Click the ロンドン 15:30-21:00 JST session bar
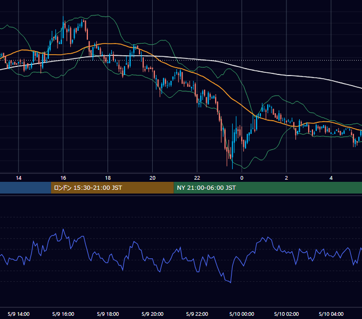 pyautogui.click(x=112, y=188)
